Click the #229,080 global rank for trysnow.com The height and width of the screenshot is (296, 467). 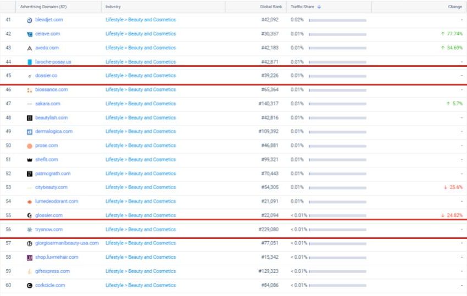tap(268, 230)
